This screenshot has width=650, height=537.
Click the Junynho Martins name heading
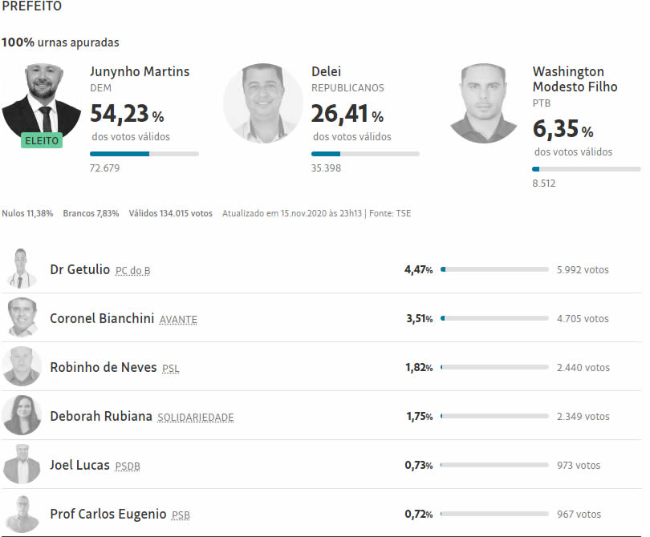pos(140,71)
